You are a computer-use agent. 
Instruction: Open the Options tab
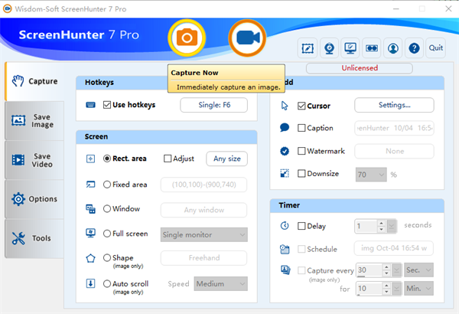tap(31, 199)
